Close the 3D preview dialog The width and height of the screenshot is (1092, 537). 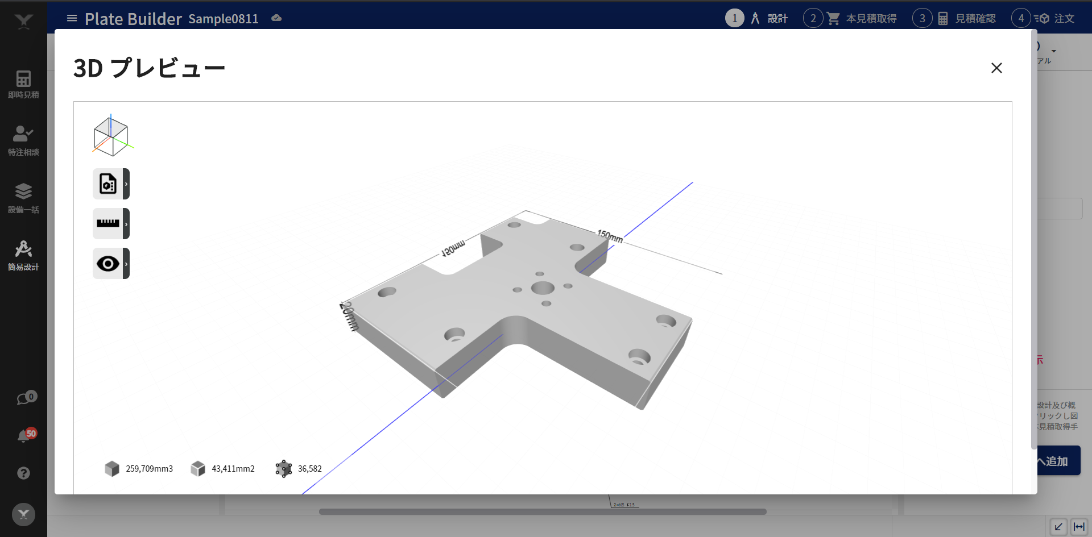click(996, 68)
